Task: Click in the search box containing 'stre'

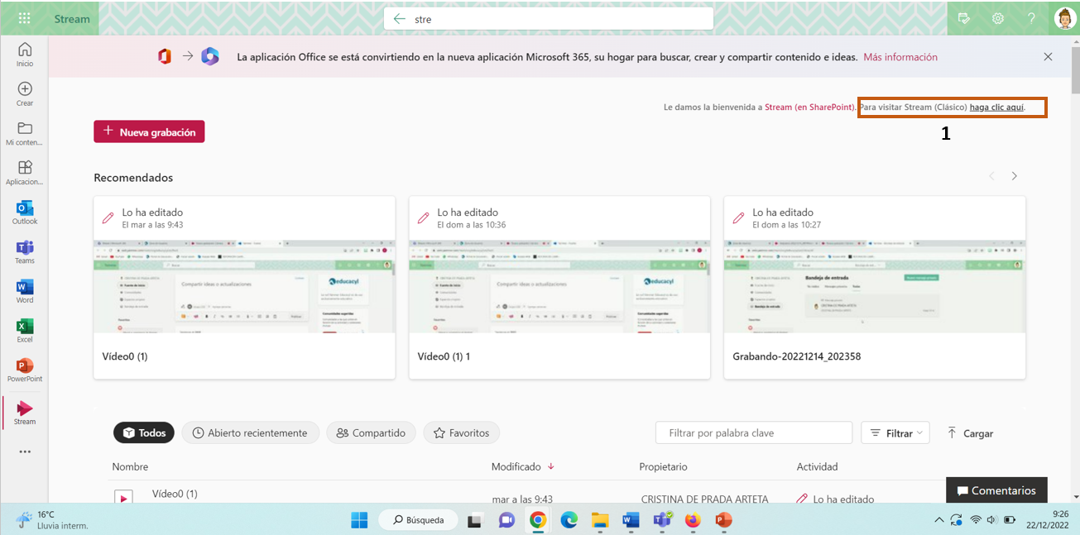Action: 548,18
